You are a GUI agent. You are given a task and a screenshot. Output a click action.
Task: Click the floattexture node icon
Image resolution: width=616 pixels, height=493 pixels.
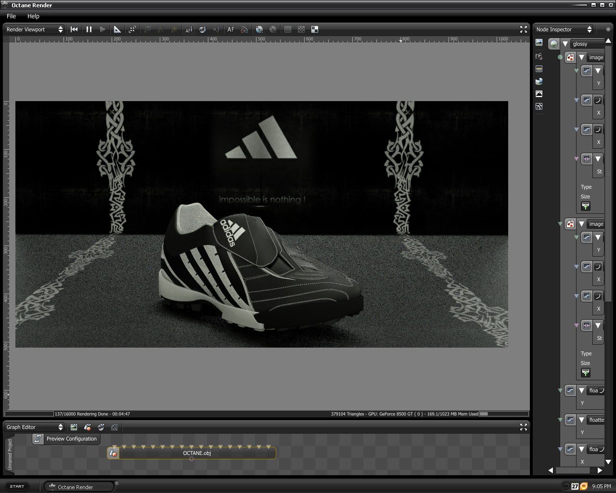[x=570, y=420]
